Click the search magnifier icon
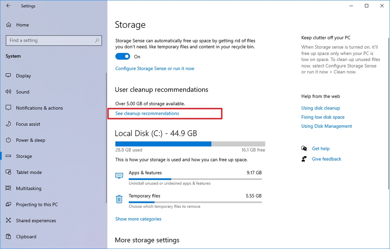 tap(97, 40)
